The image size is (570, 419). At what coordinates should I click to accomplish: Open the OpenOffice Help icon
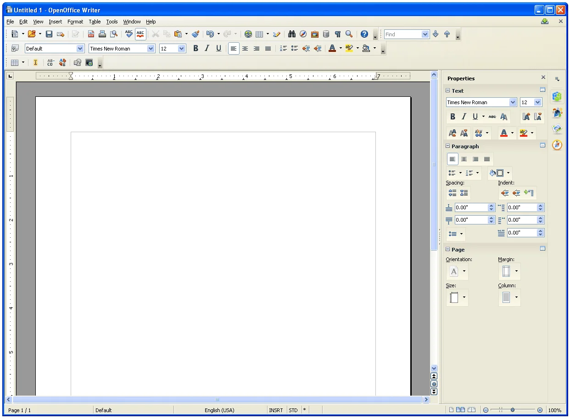click(x=364, y=34)
